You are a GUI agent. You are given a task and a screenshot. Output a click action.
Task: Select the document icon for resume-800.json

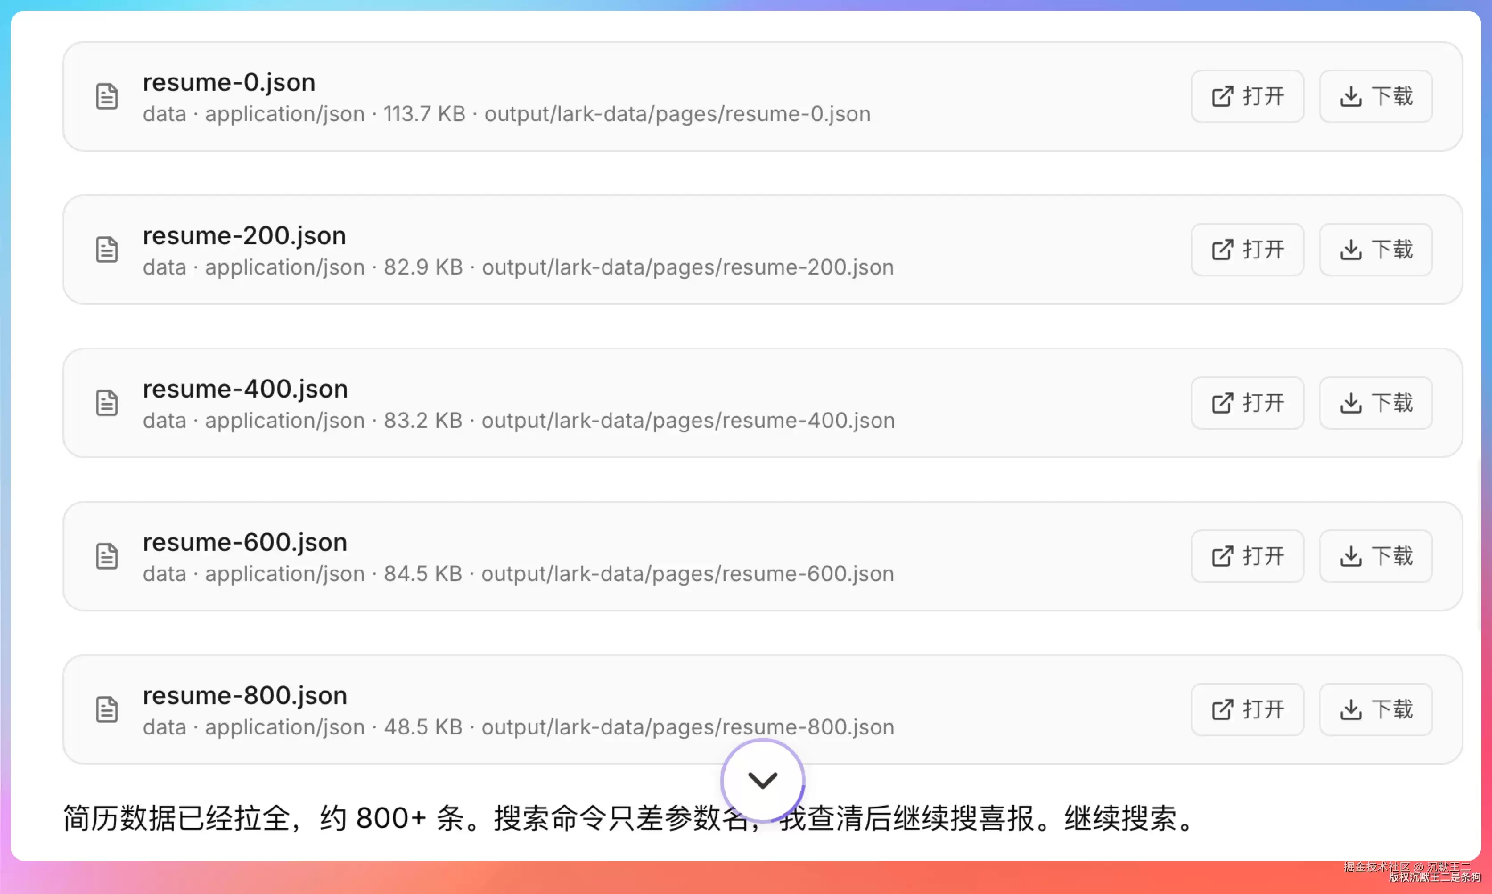[x=107, y=709]
